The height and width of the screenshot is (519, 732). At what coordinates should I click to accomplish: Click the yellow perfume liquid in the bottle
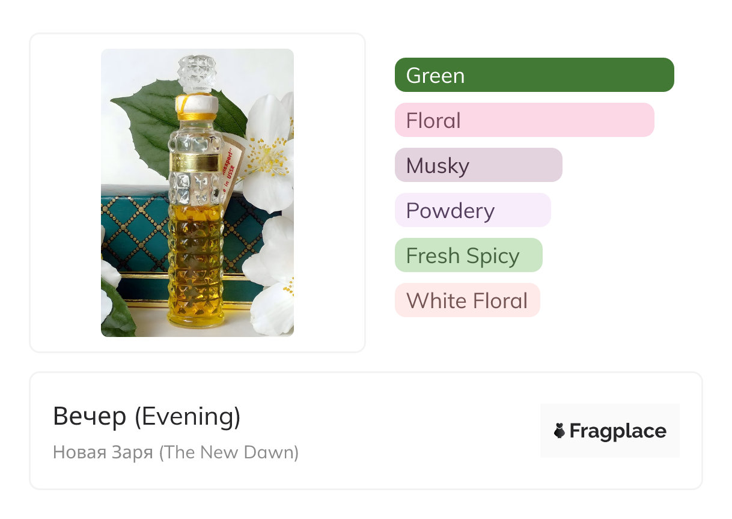(196, 270)
